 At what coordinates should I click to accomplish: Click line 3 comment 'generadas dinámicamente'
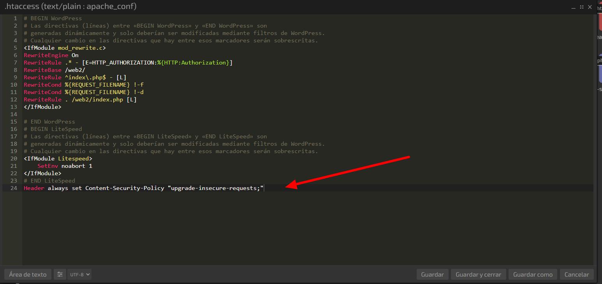(x=174, y=33)
